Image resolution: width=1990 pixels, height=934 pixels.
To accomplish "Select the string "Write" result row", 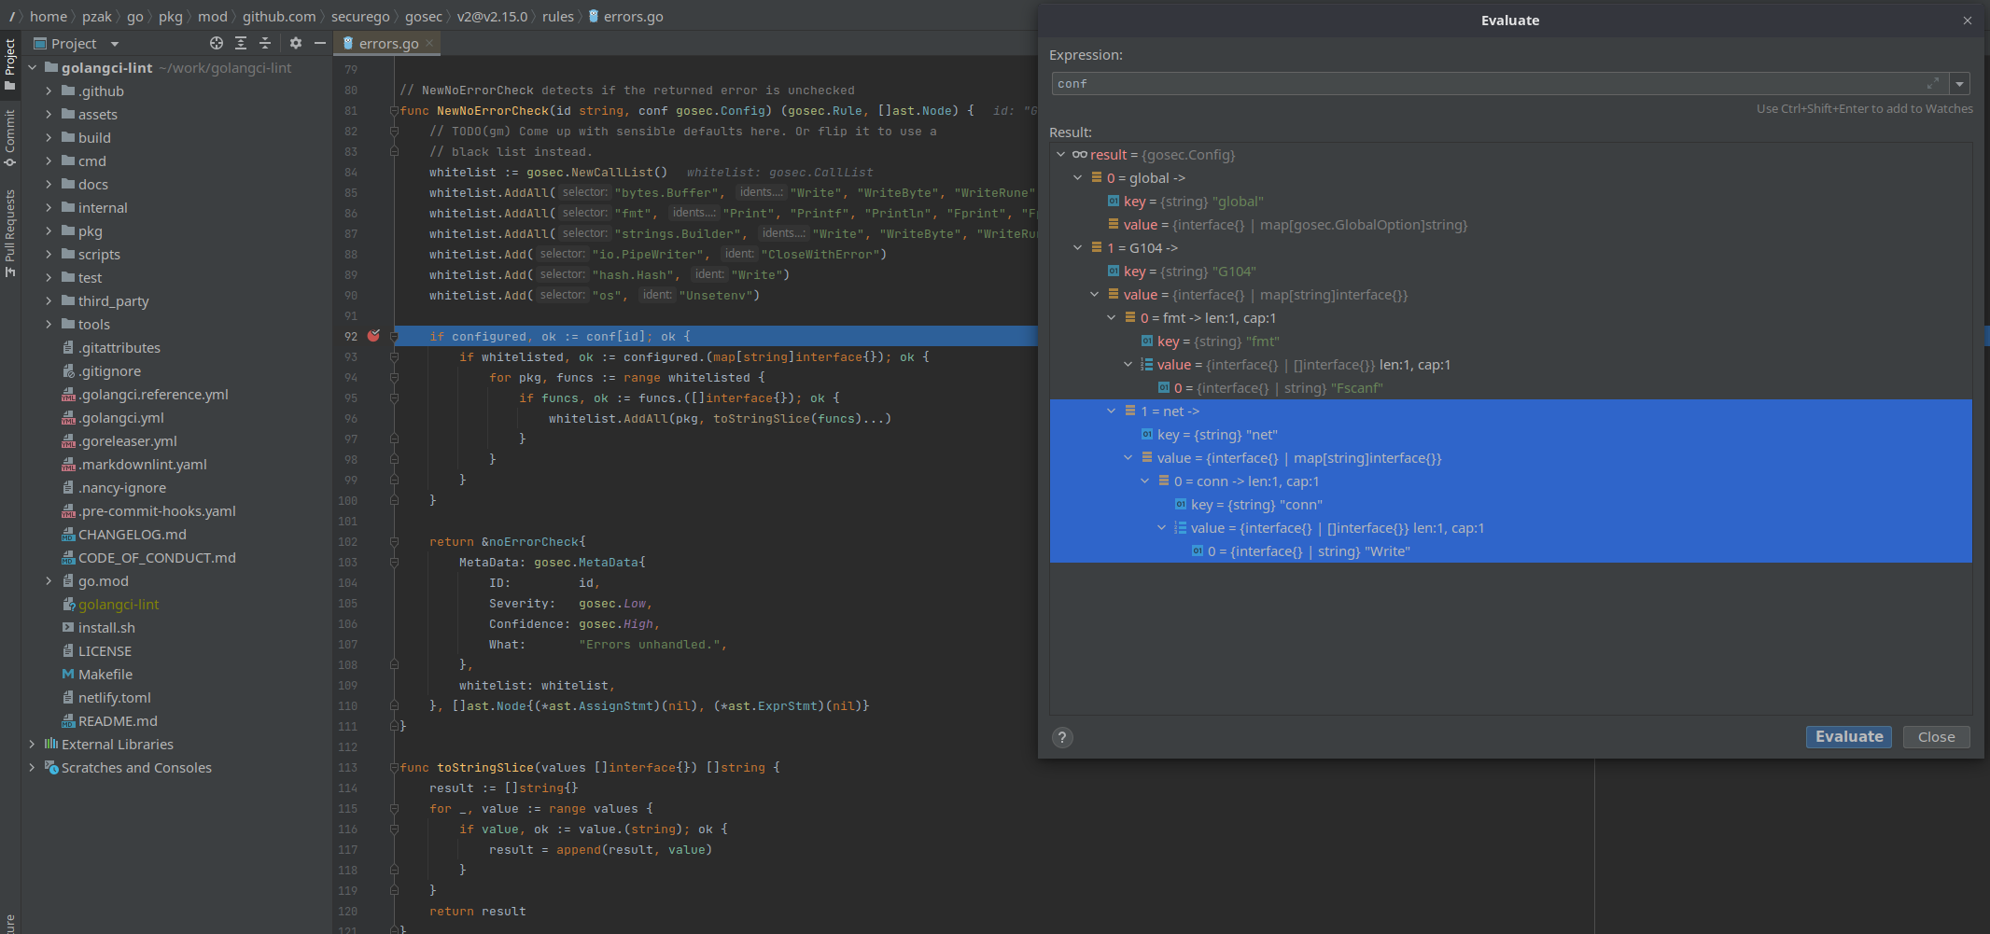I will coord(1511,551).
